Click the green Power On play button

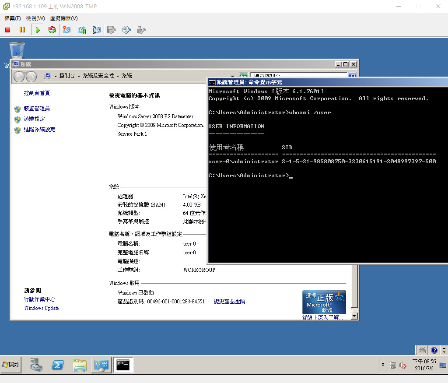tap(38, 30)
